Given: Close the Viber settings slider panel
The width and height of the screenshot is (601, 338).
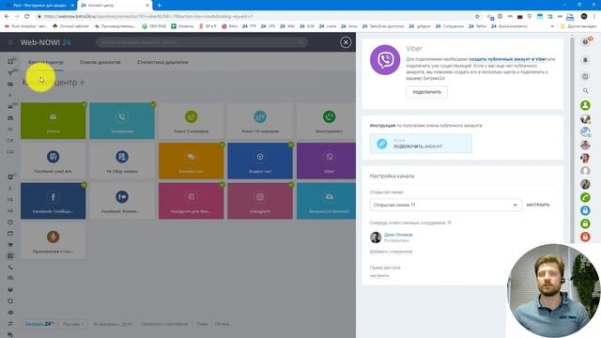Looking at the screenshot, I should 346,42.
